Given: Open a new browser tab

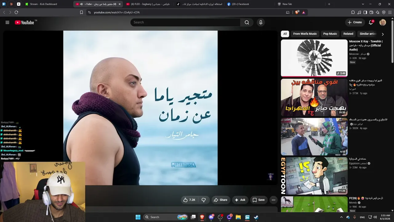Looking at the screenshot, I should coord(329,4).
